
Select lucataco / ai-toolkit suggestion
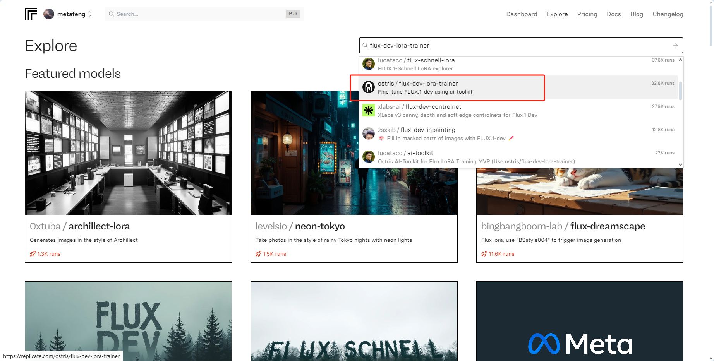click(x=518, y=157)
